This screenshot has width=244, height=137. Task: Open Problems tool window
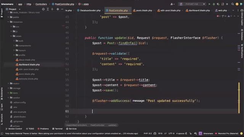point(43,129)
